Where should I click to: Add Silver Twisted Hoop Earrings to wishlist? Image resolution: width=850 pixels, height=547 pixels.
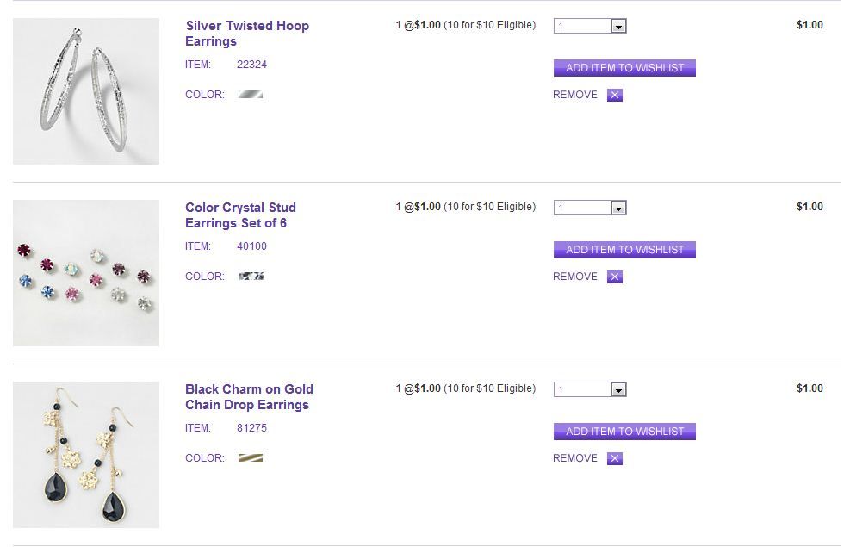click(624, 68)
